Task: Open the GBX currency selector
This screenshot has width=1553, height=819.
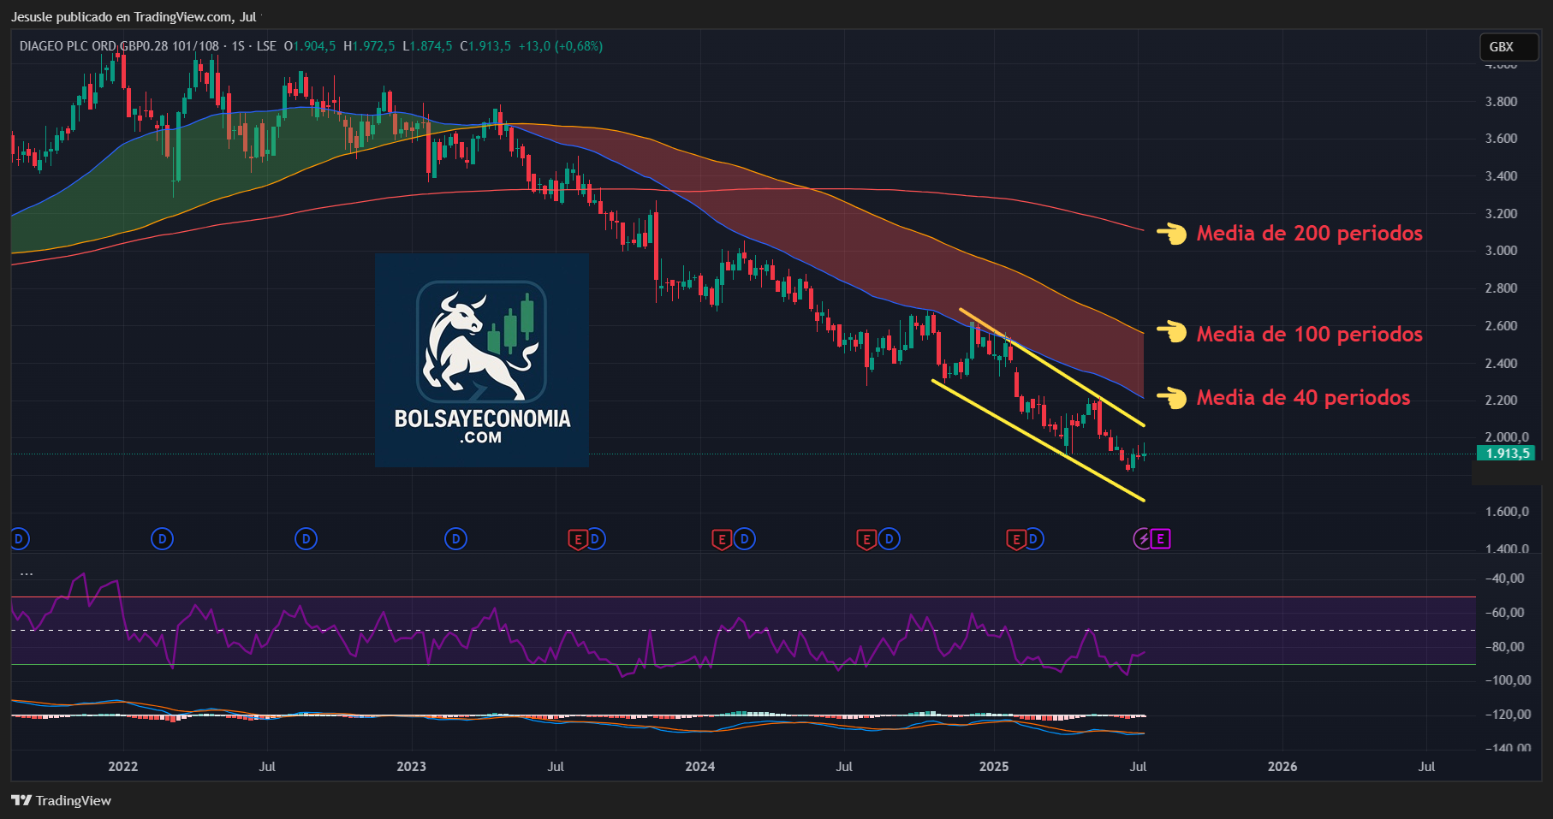Action: (1510, 47)
